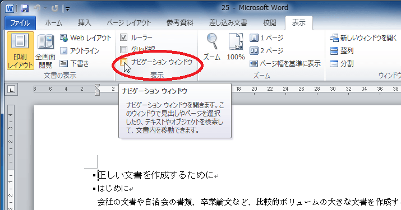Click the はじめに heading line
This screenshot has width=401, height=210.
coord(113,189)
